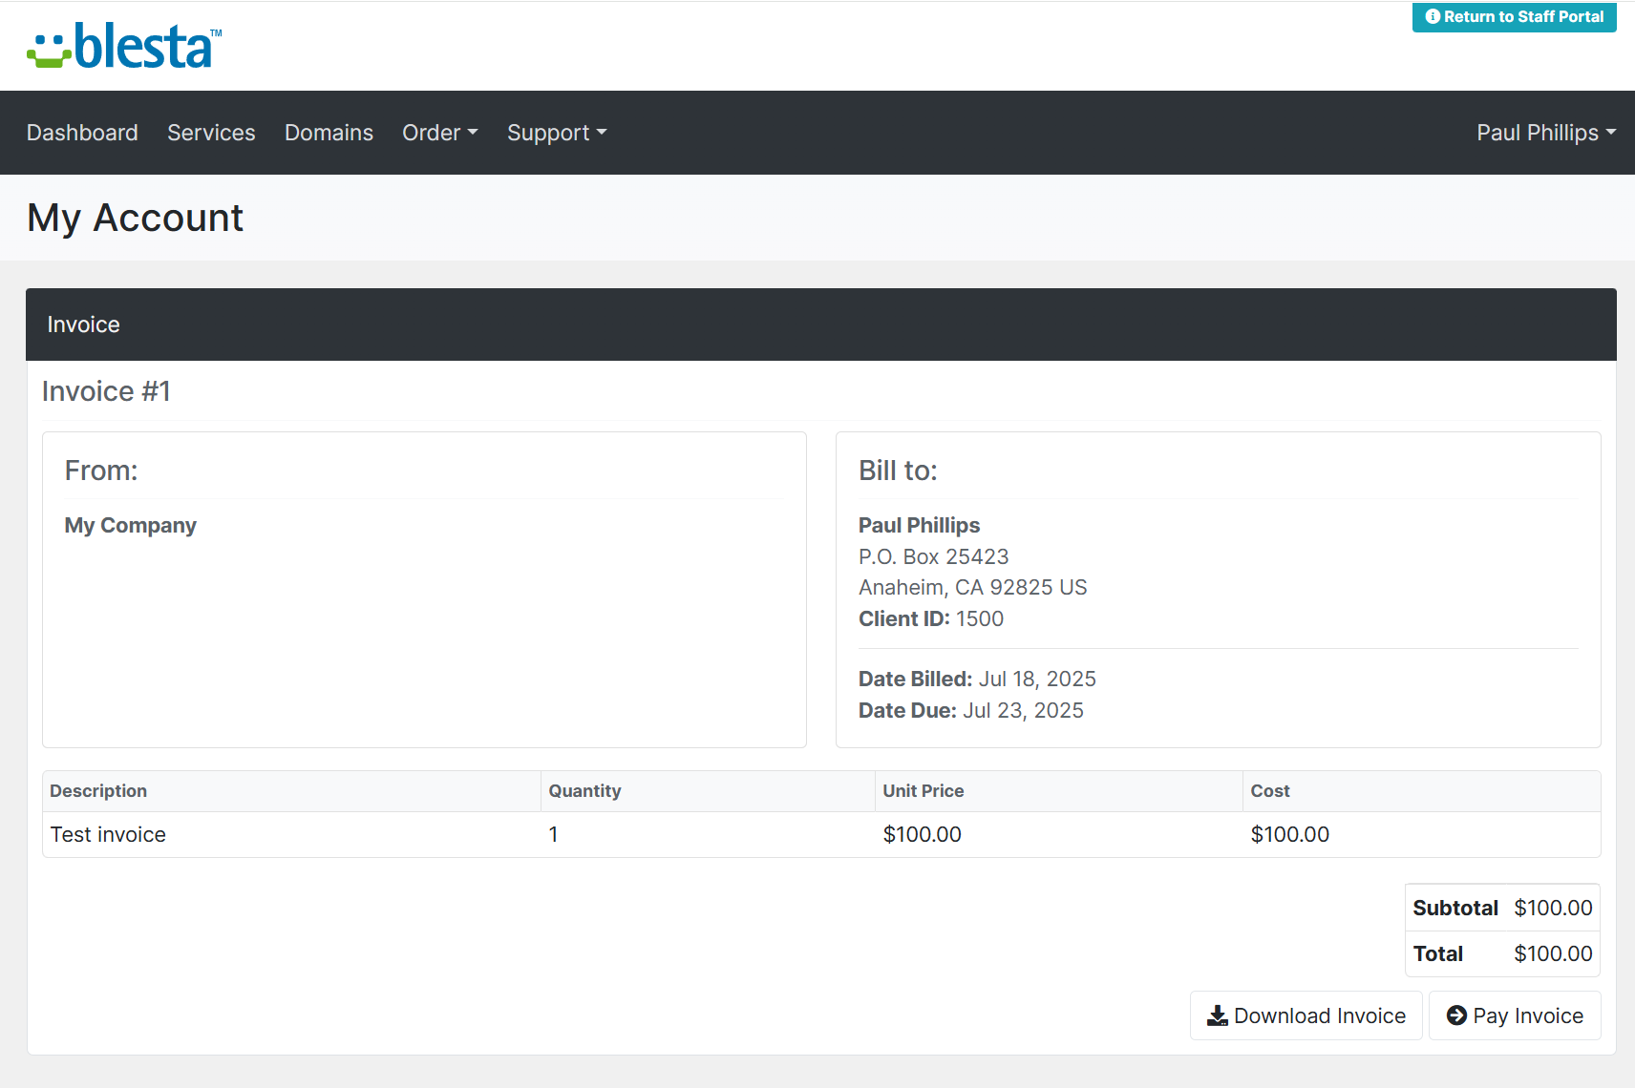The image size is (1635, 1088).
Task: Click the Quantity column header
Action: [584, 791]
